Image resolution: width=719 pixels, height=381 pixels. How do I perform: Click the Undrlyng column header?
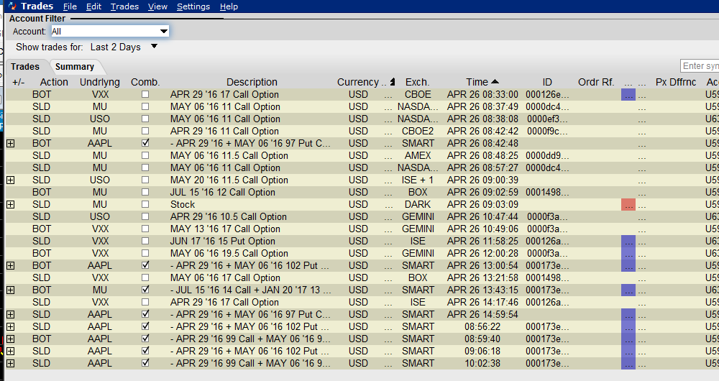100,82
